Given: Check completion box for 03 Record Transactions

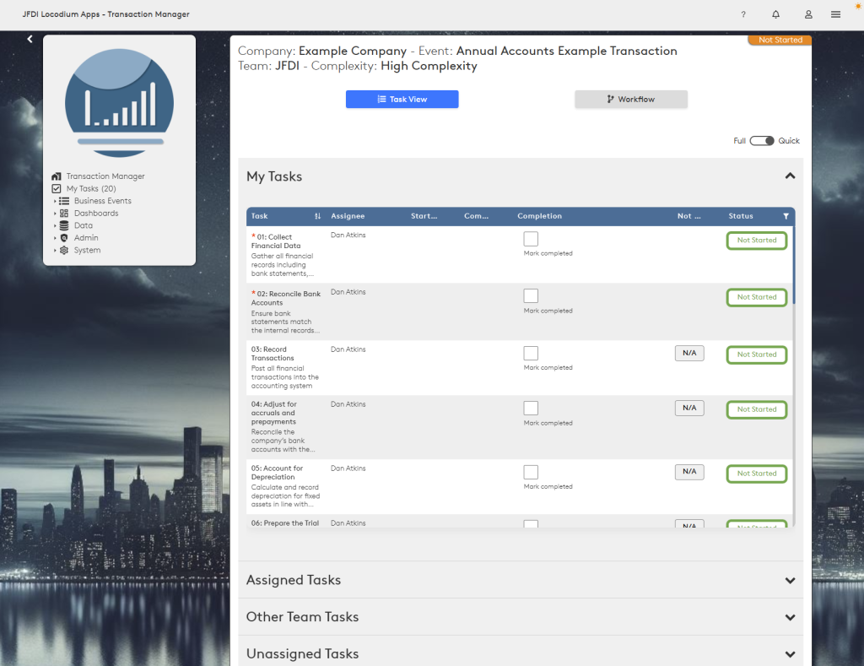Looking at the screenshot, I should [531, 353].
